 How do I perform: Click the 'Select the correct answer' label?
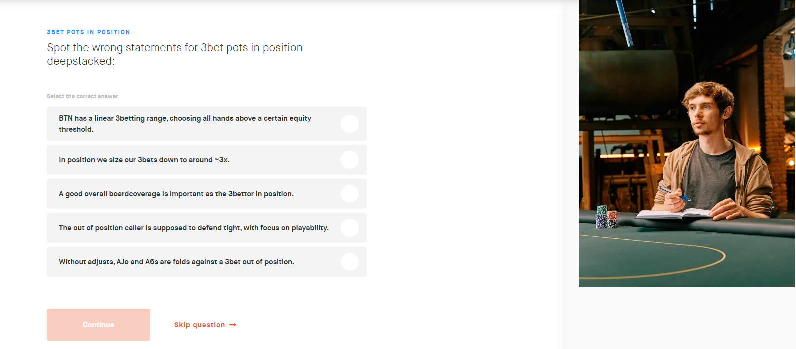(x=82, y=96)
